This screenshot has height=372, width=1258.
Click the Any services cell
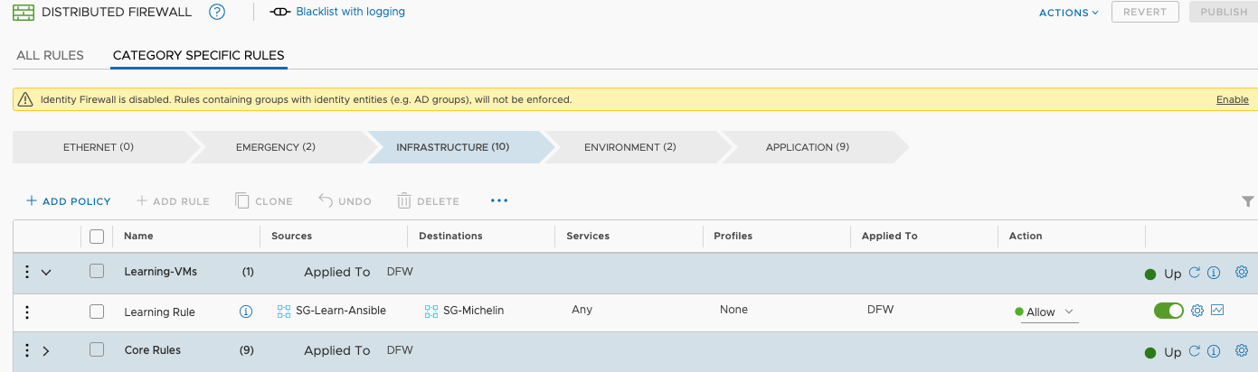582,310
